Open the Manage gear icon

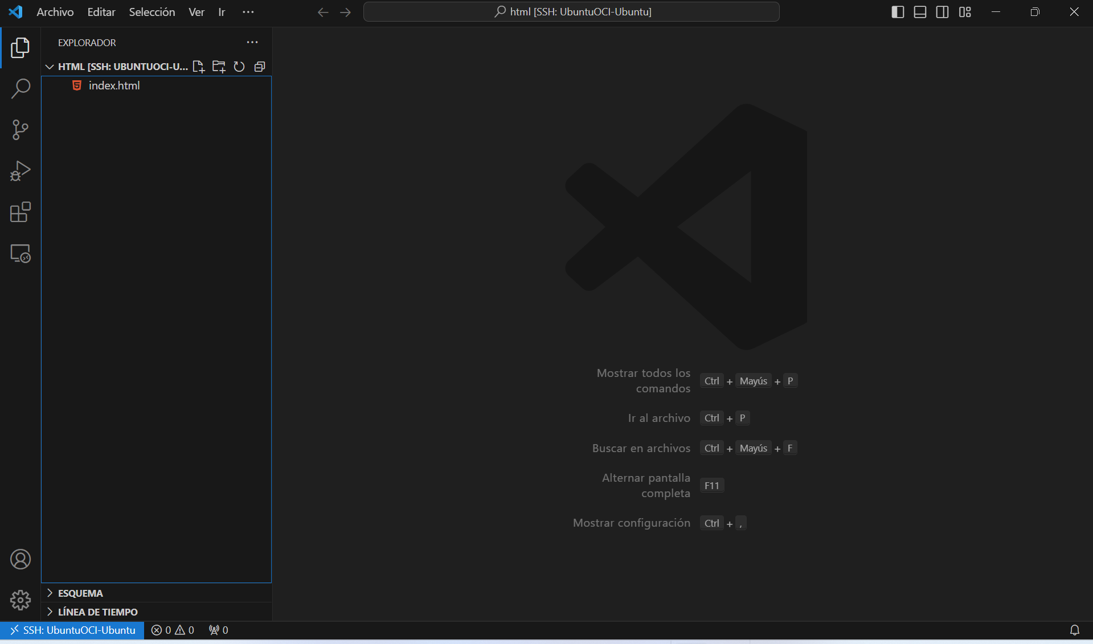21,600
